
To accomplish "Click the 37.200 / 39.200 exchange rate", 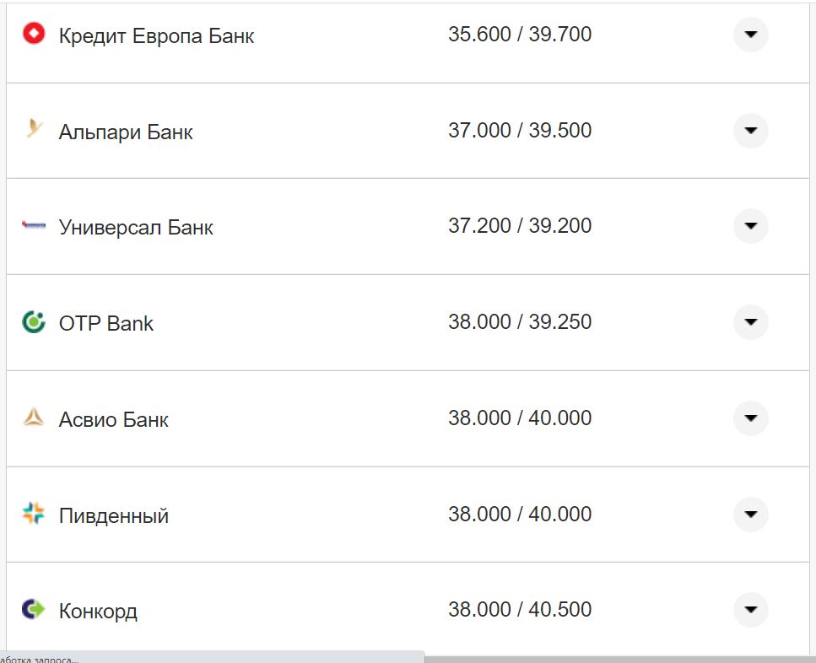I will [x=520, y=226].
